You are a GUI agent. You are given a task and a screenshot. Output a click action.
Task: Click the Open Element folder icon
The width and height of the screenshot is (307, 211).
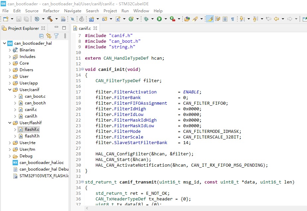[x=187, y=19]
